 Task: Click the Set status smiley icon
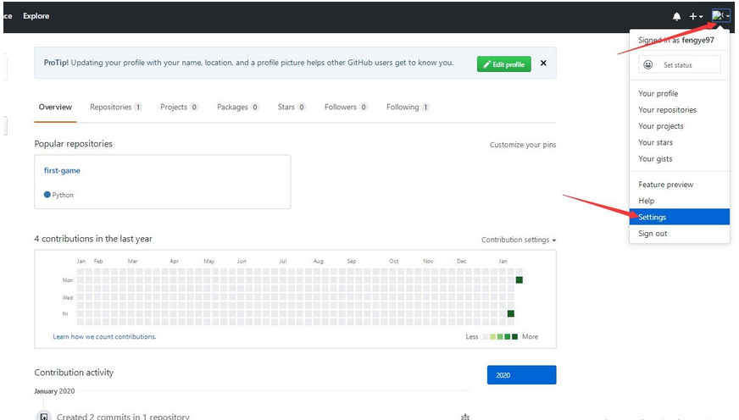tap(648, 65)
